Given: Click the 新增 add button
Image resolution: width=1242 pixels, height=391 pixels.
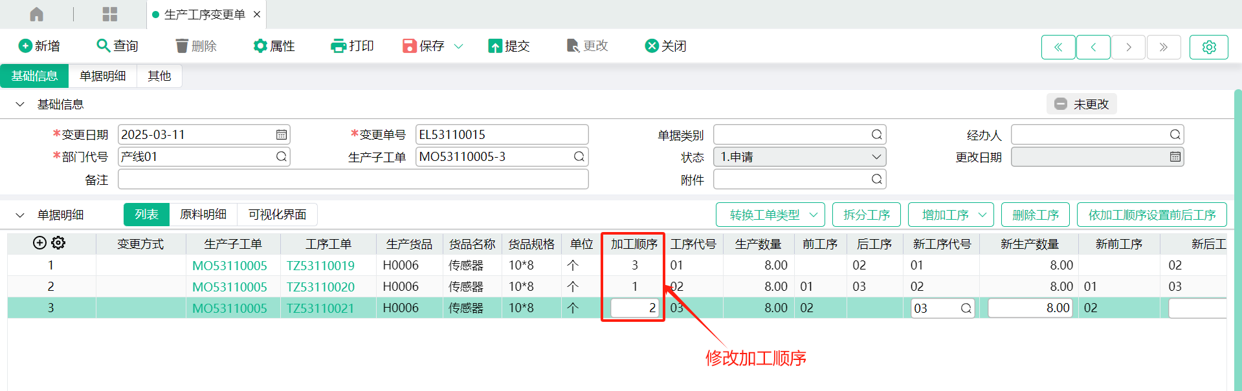Looking at the screenshot, I should tap(39, 46).
